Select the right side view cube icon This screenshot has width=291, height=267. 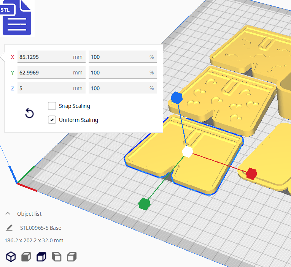tap(72, 257)
